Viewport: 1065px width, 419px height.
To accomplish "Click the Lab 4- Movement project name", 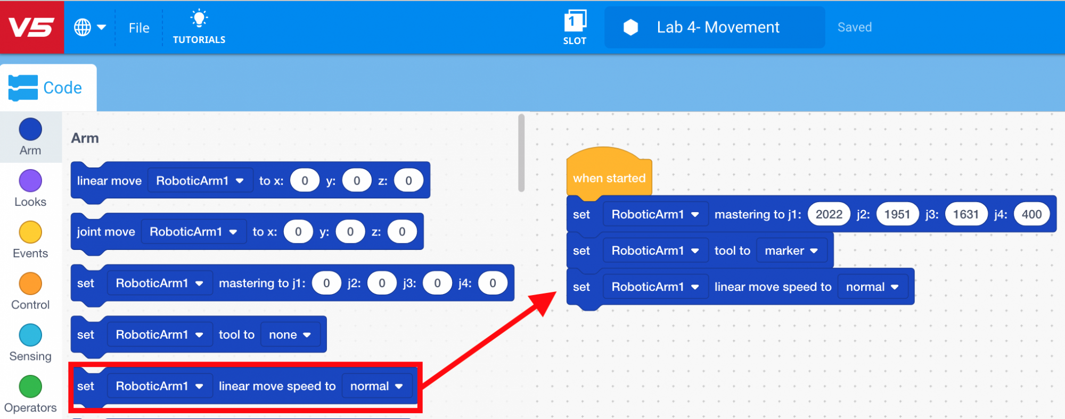I will pos(717,27).
